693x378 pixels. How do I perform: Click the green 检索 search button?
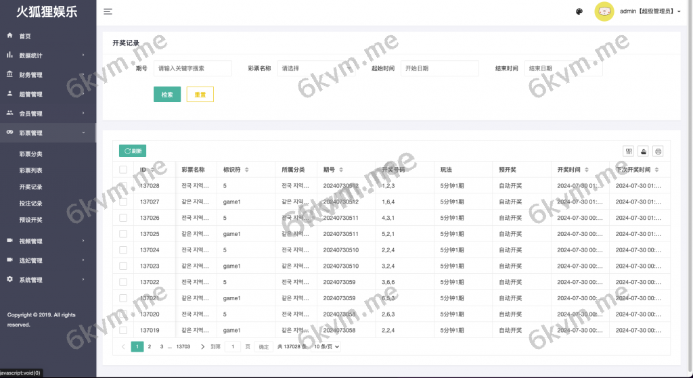(167, 95)
